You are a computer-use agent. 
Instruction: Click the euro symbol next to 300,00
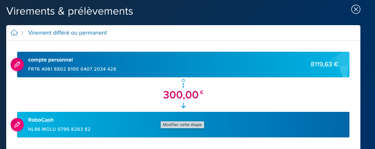coord(202,92)
